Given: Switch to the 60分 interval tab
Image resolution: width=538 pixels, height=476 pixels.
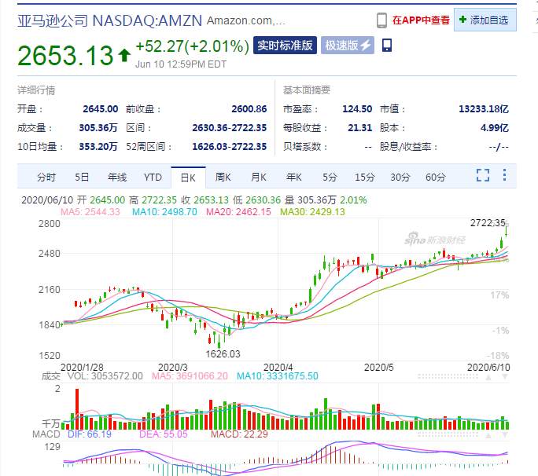Looking at the screenshot, I should point(436,178).
